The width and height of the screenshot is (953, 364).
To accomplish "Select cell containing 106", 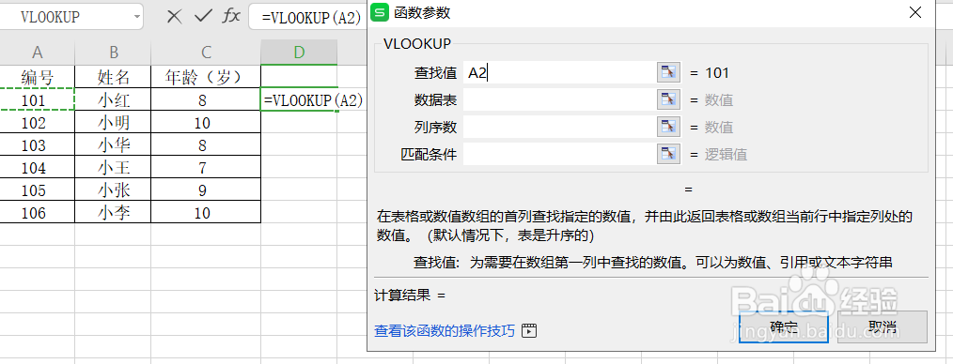I will tap(37, 212).
